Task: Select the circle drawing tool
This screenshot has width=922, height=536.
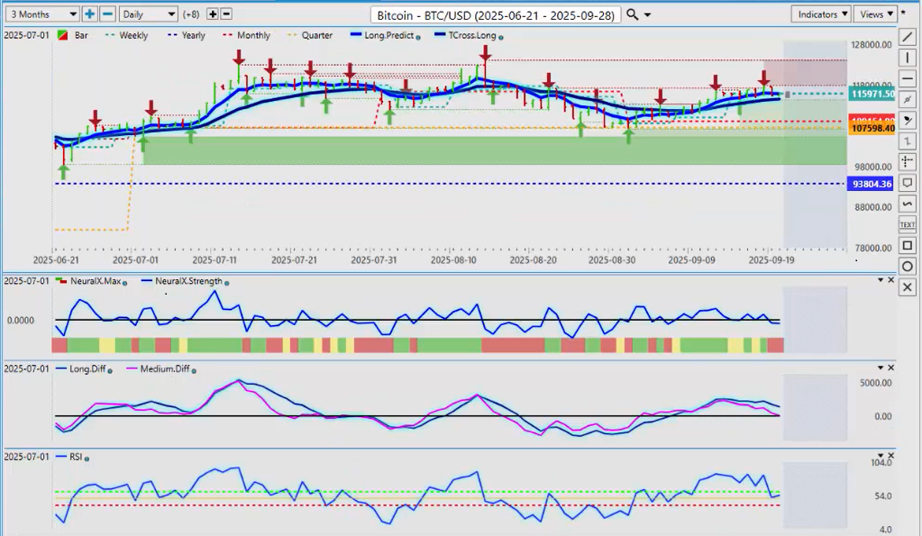Action: (908, 267)
